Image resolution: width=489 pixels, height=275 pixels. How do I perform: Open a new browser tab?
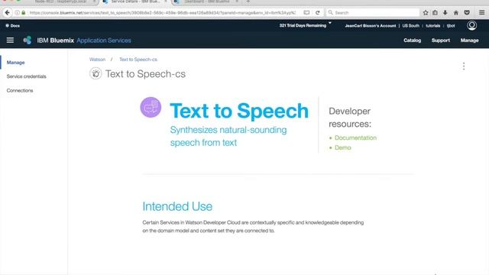coord(248,2)
